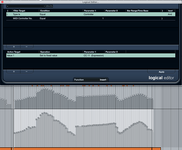Click the Action Target column header
The height and width of the screenshot is (150, 182).
[x=14, y=52]
